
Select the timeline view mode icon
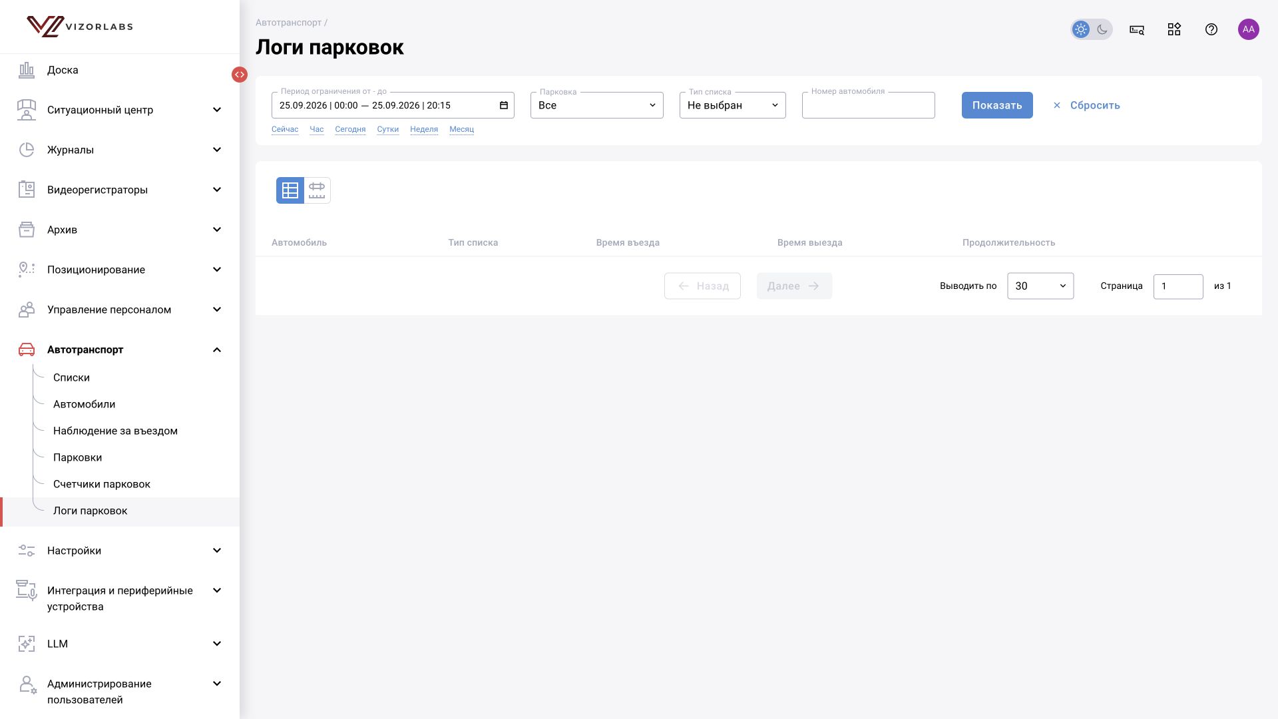pos(318,190)
